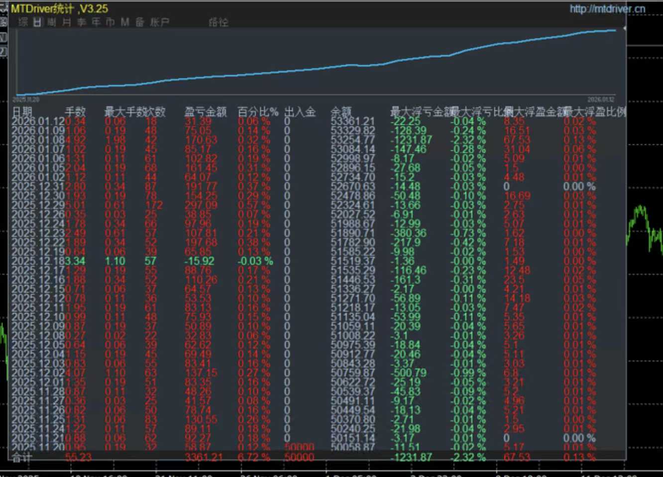Click the 50000 deposit in the 合计 row
The width and height of the screenshot is (663, 477).
pos(299,457)
